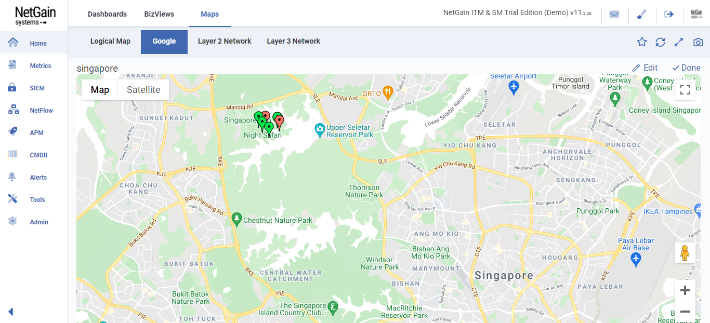The image size is (710, 323).
Task: Click the 'singapore' map title
Action: pyautogui.click(x=97, y=68)
